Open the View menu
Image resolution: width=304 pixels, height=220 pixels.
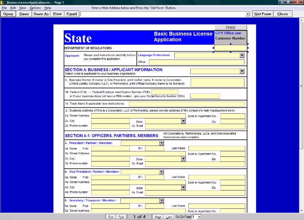click(23, 8)
